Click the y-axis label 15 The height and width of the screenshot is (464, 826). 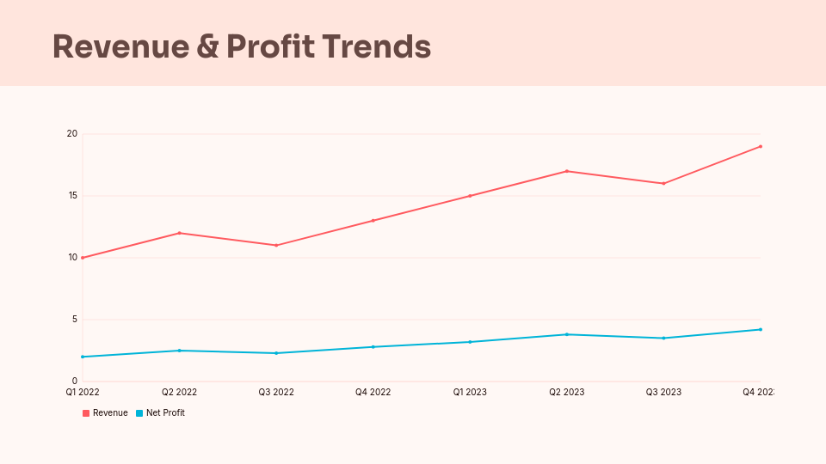72,196
